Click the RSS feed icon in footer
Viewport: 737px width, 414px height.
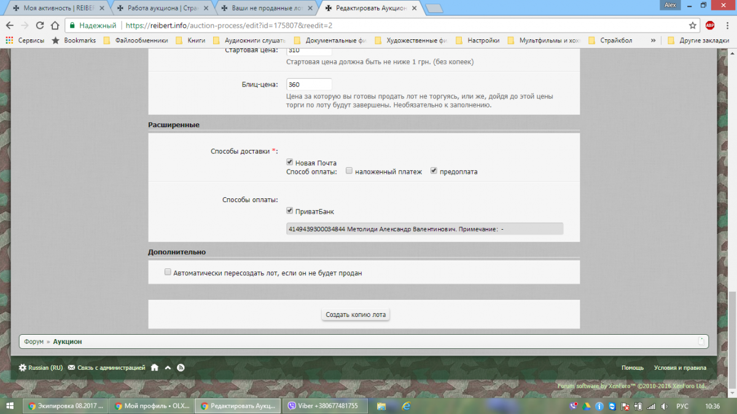[181, 367]
